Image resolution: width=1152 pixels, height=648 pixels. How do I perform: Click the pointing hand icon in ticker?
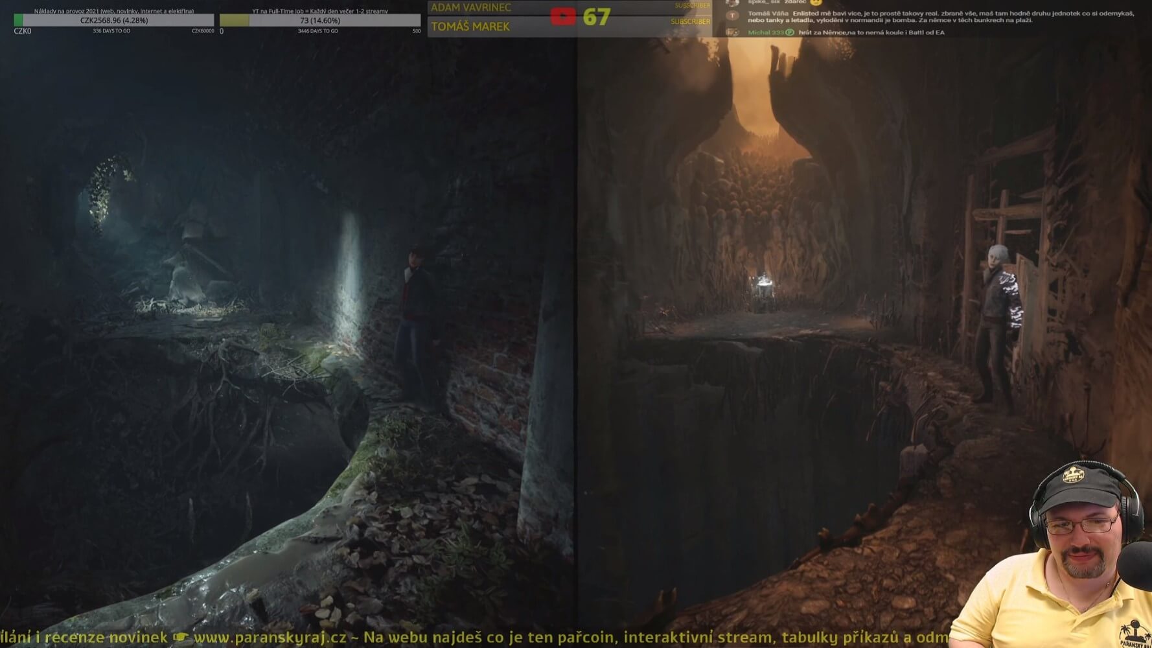(181, 638)
